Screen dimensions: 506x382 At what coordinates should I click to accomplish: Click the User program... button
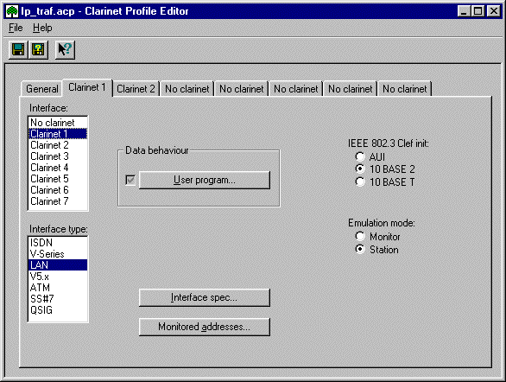click(x=205, y=180)
